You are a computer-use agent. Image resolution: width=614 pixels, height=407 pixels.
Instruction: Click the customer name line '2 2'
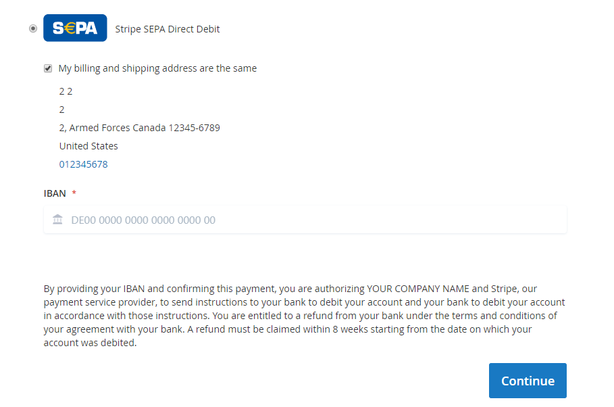[66, 91]
